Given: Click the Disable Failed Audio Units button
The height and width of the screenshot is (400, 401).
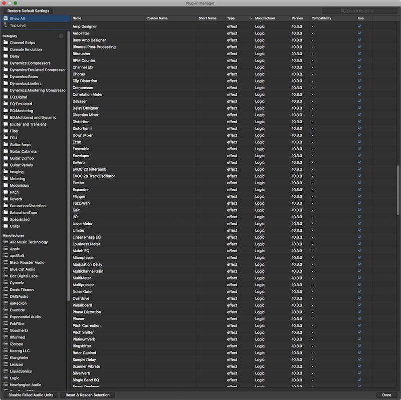Looking at the screenshot, I should [x=31, y=394].
